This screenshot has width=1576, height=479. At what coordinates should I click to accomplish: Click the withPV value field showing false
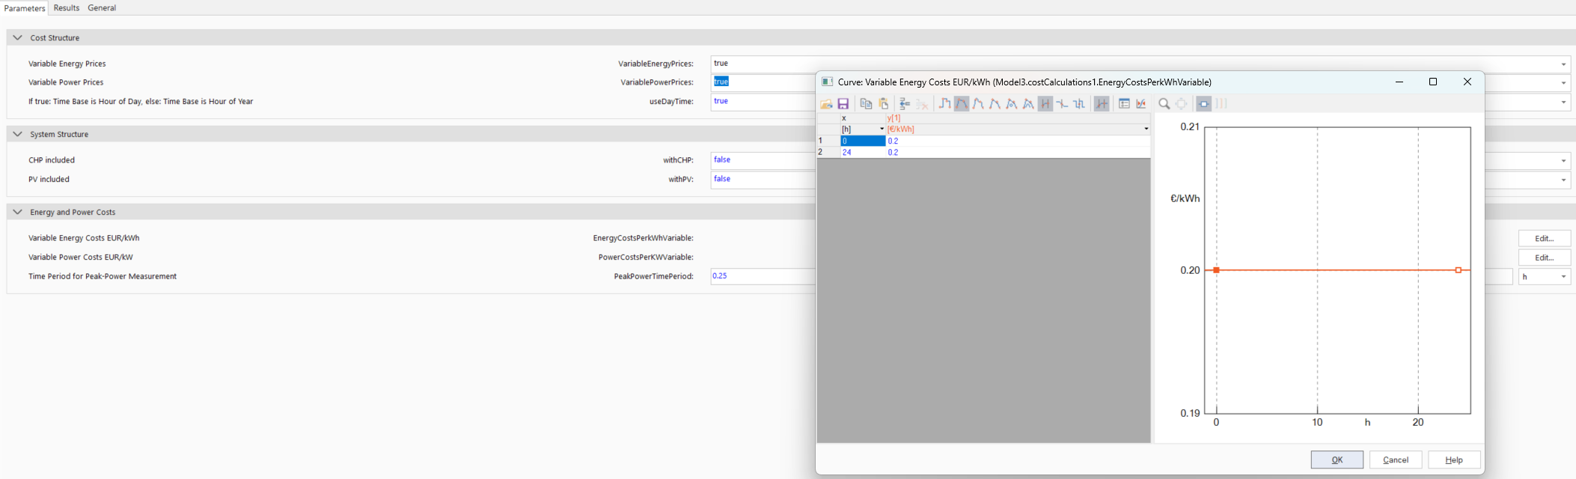point(763,180)
